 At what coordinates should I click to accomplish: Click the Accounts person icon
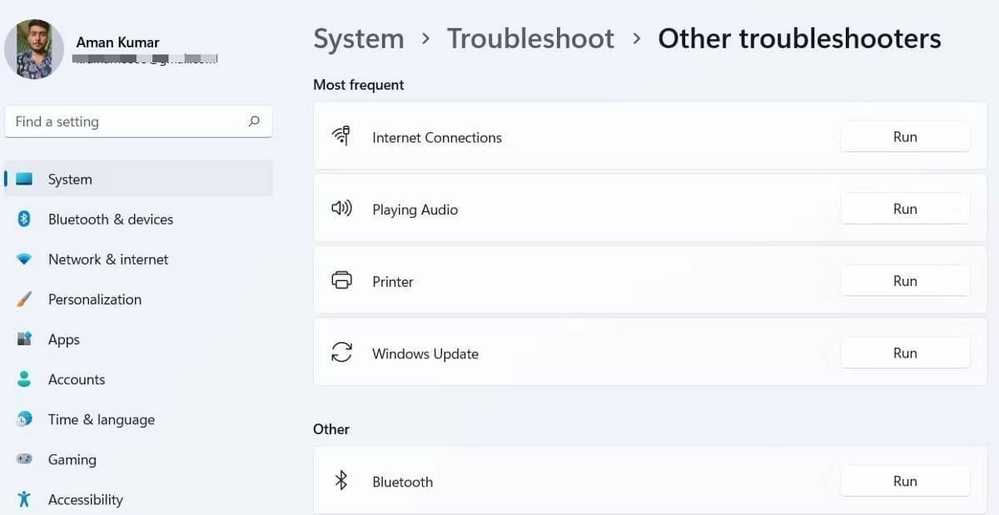pos(24,379)
